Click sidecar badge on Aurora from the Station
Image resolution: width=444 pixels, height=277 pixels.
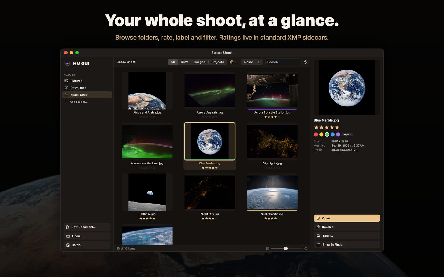[x=294, y=75]
